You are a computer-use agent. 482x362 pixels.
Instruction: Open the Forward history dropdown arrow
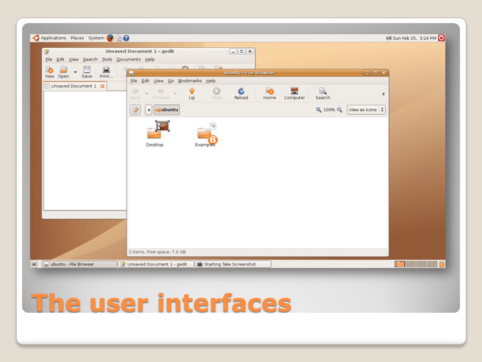[x=175, y=94]
